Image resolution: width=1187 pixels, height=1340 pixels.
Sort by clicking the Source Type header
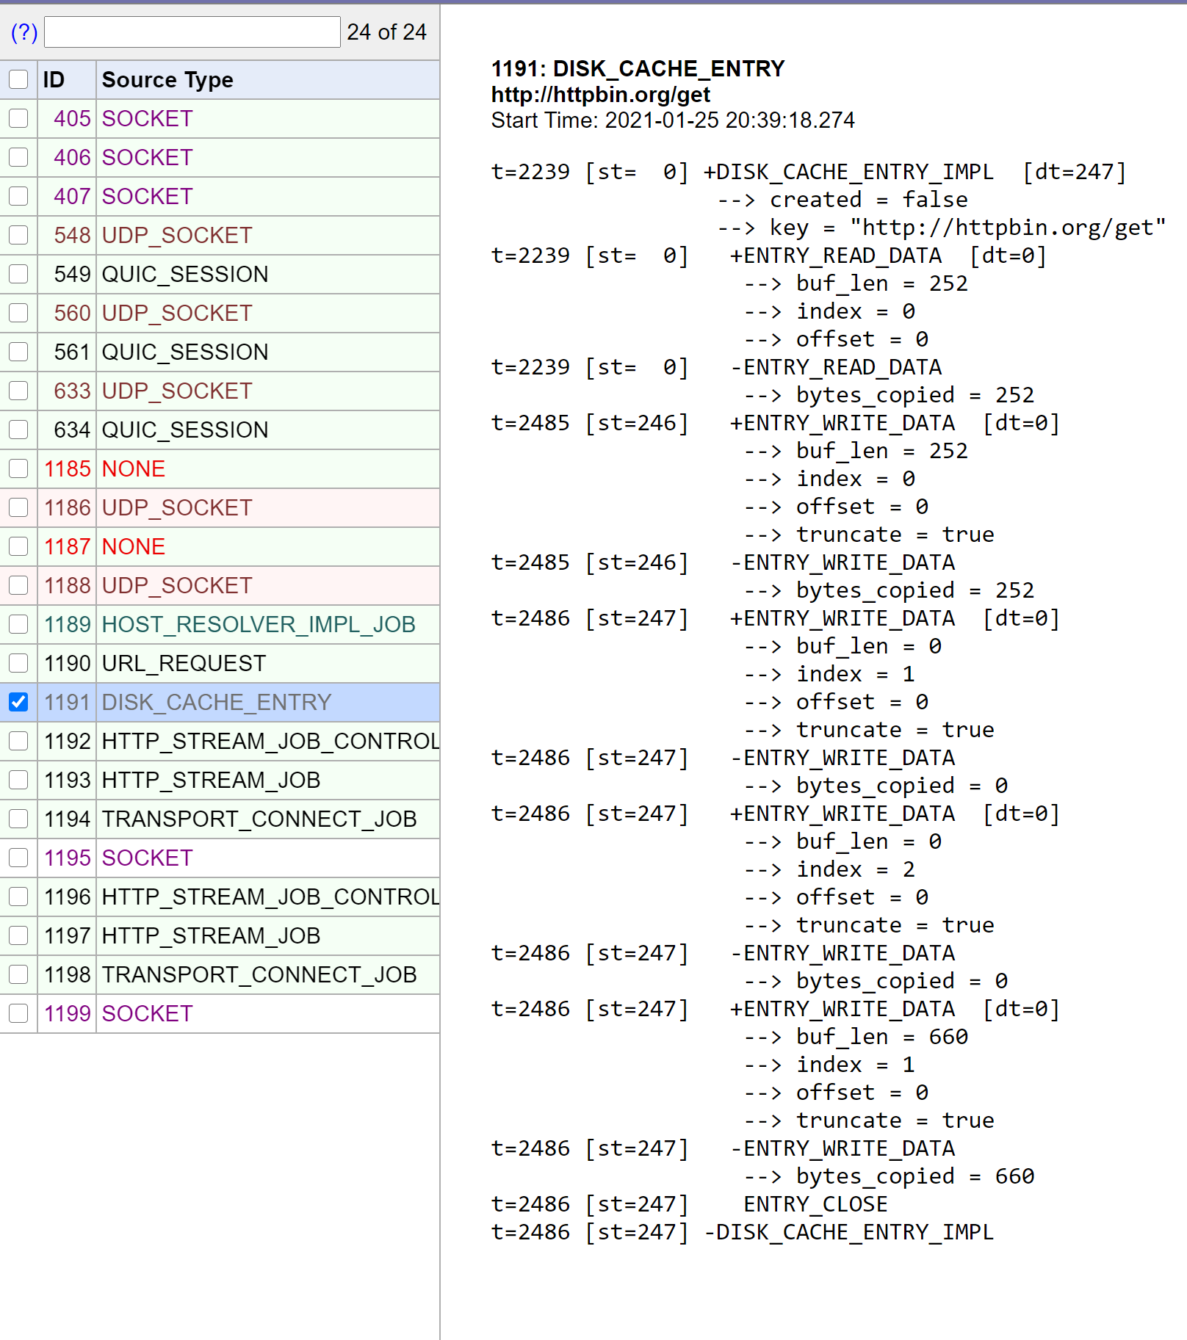tap(168, 79)
